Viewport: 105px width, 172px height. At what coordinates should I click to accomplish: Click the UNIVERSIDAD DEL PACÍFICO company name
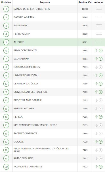[30, 92]
